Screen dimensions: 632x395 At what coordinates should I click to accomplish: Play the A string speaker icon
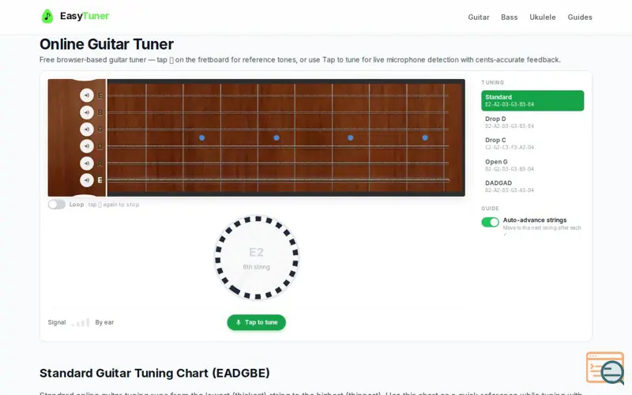click(87, 164)
